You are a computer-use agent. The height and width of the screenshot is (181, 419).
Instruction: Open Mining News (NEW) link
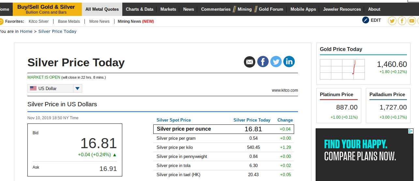point(136,21)
